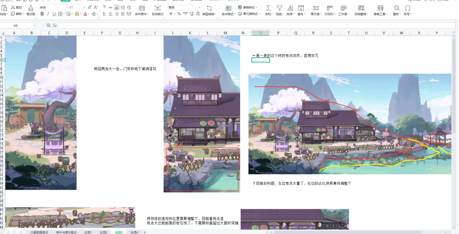Open the font name dropdown showing 宋体
This screenshot has width=459, height=234.
[x=53, y=7]
